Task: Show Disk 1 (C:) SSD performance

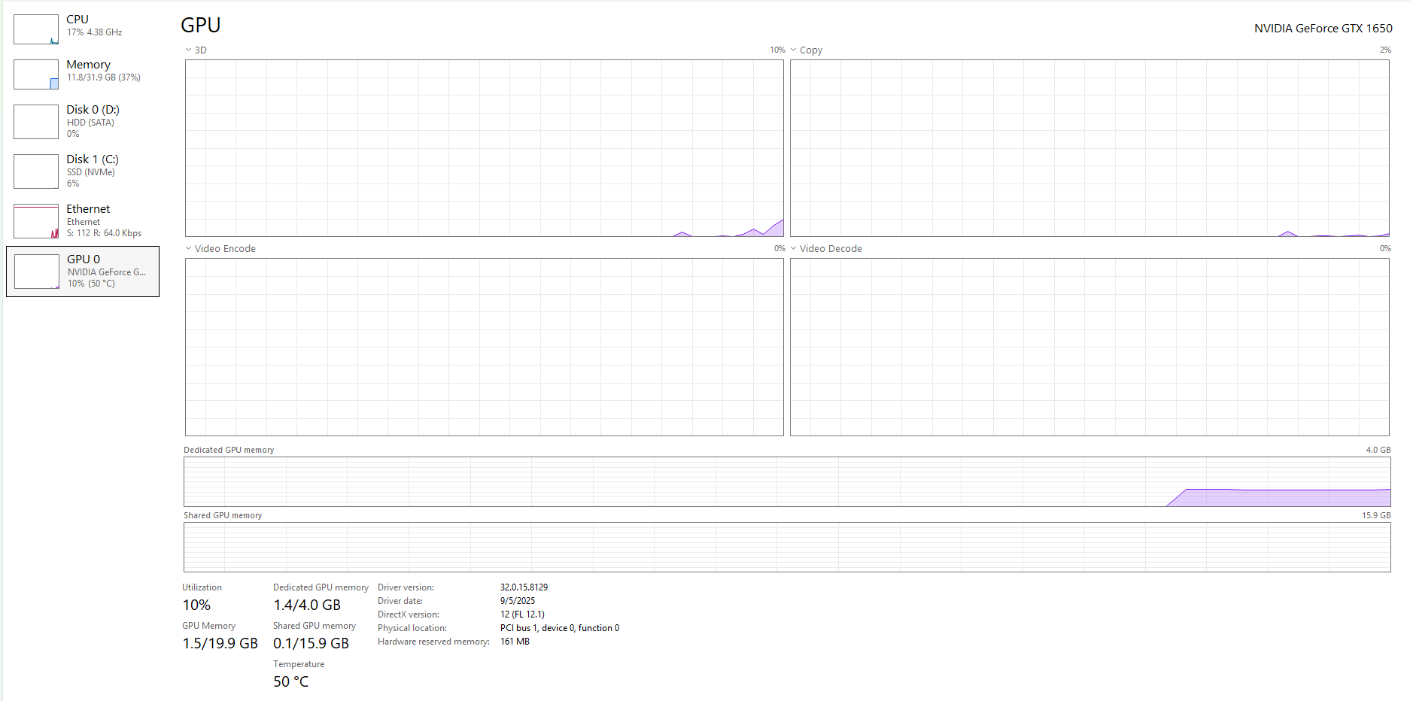Action: (x=83, y=171)
